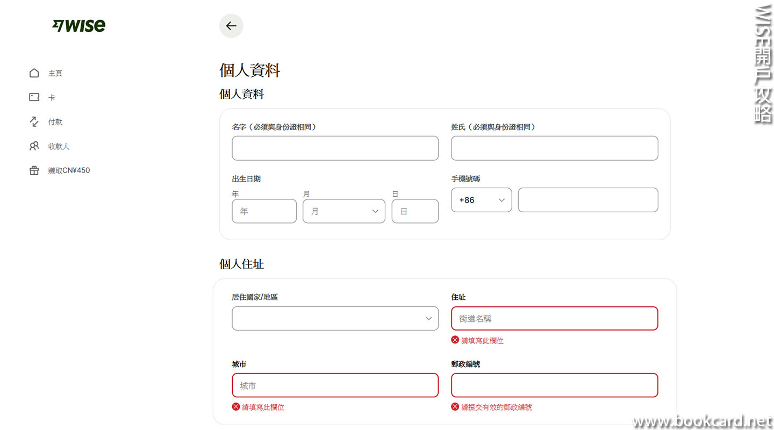This screenshot has height=430, width=774.
Task: Click the card icon in sidebar
Action: (34, 97)
